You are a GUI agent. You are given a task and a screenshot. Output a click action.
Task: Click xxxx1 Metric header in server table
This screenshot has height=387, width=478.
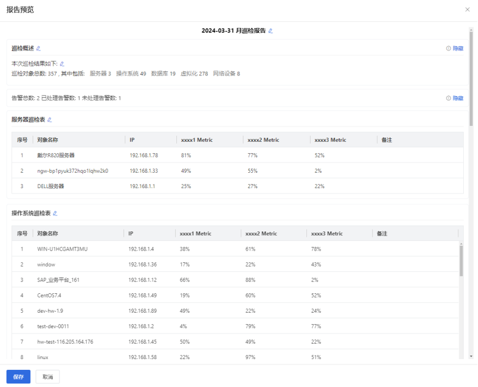click(197, 140)
